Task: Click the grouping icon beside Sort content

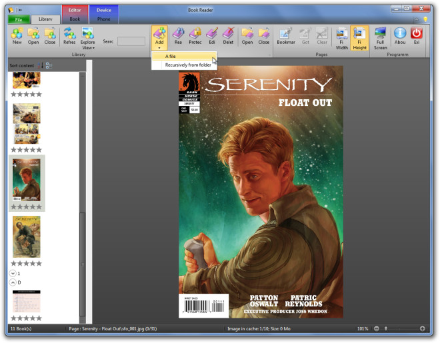Action: click(49, 65)
